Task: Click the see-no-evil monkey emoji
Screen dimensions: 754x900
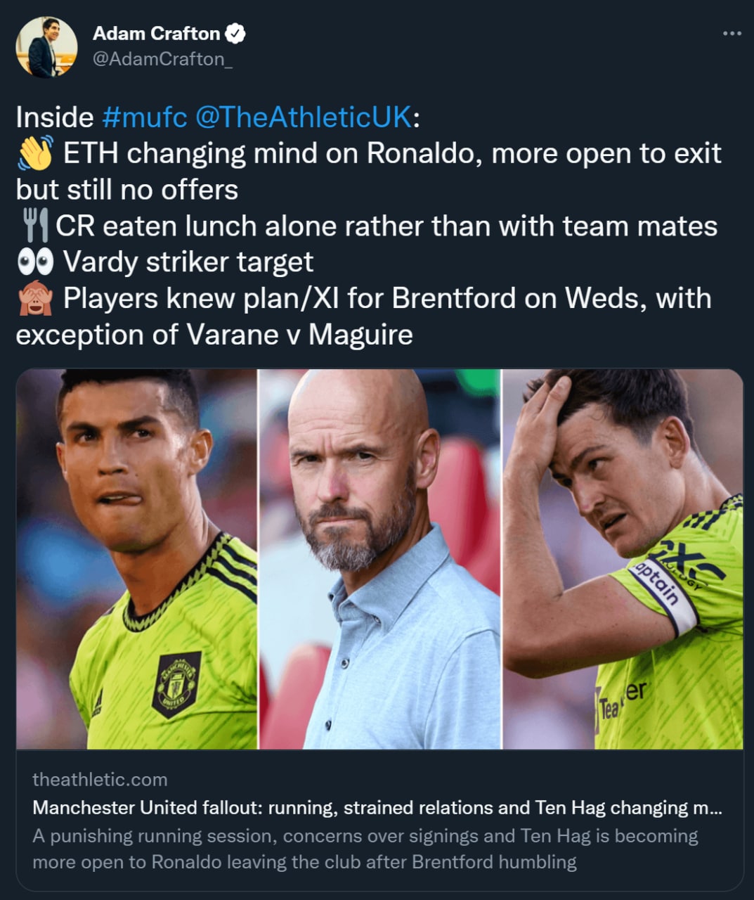Action: (x=34, y=299)
